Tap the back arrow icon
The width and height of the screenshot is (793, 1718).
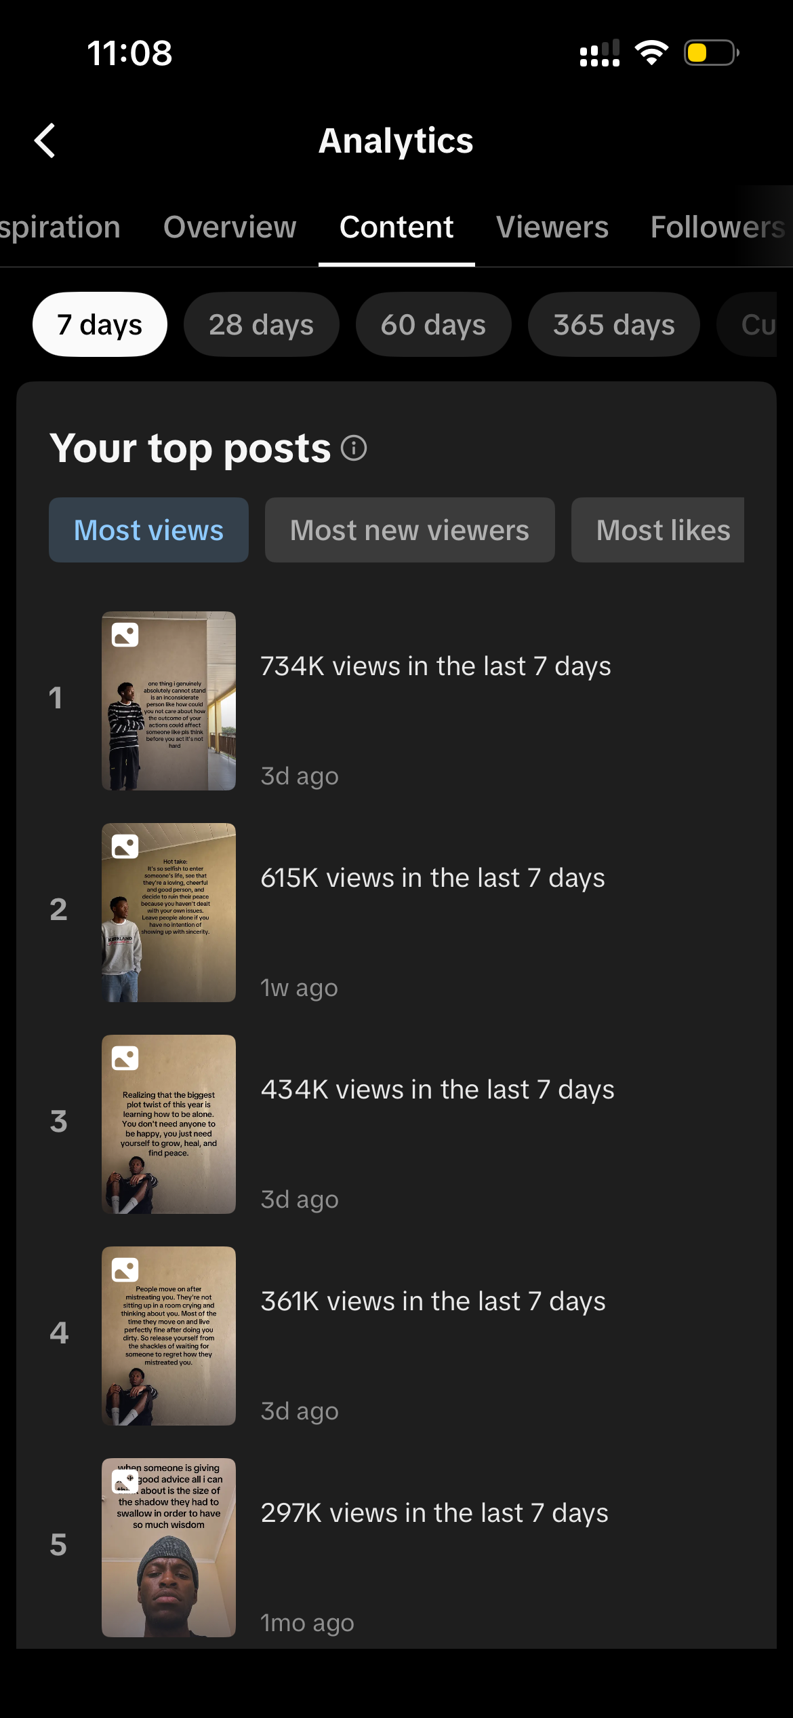(x=45, y=140)
